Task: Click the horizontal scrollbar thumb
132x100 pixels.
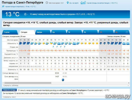Action: tap(28, 83)
